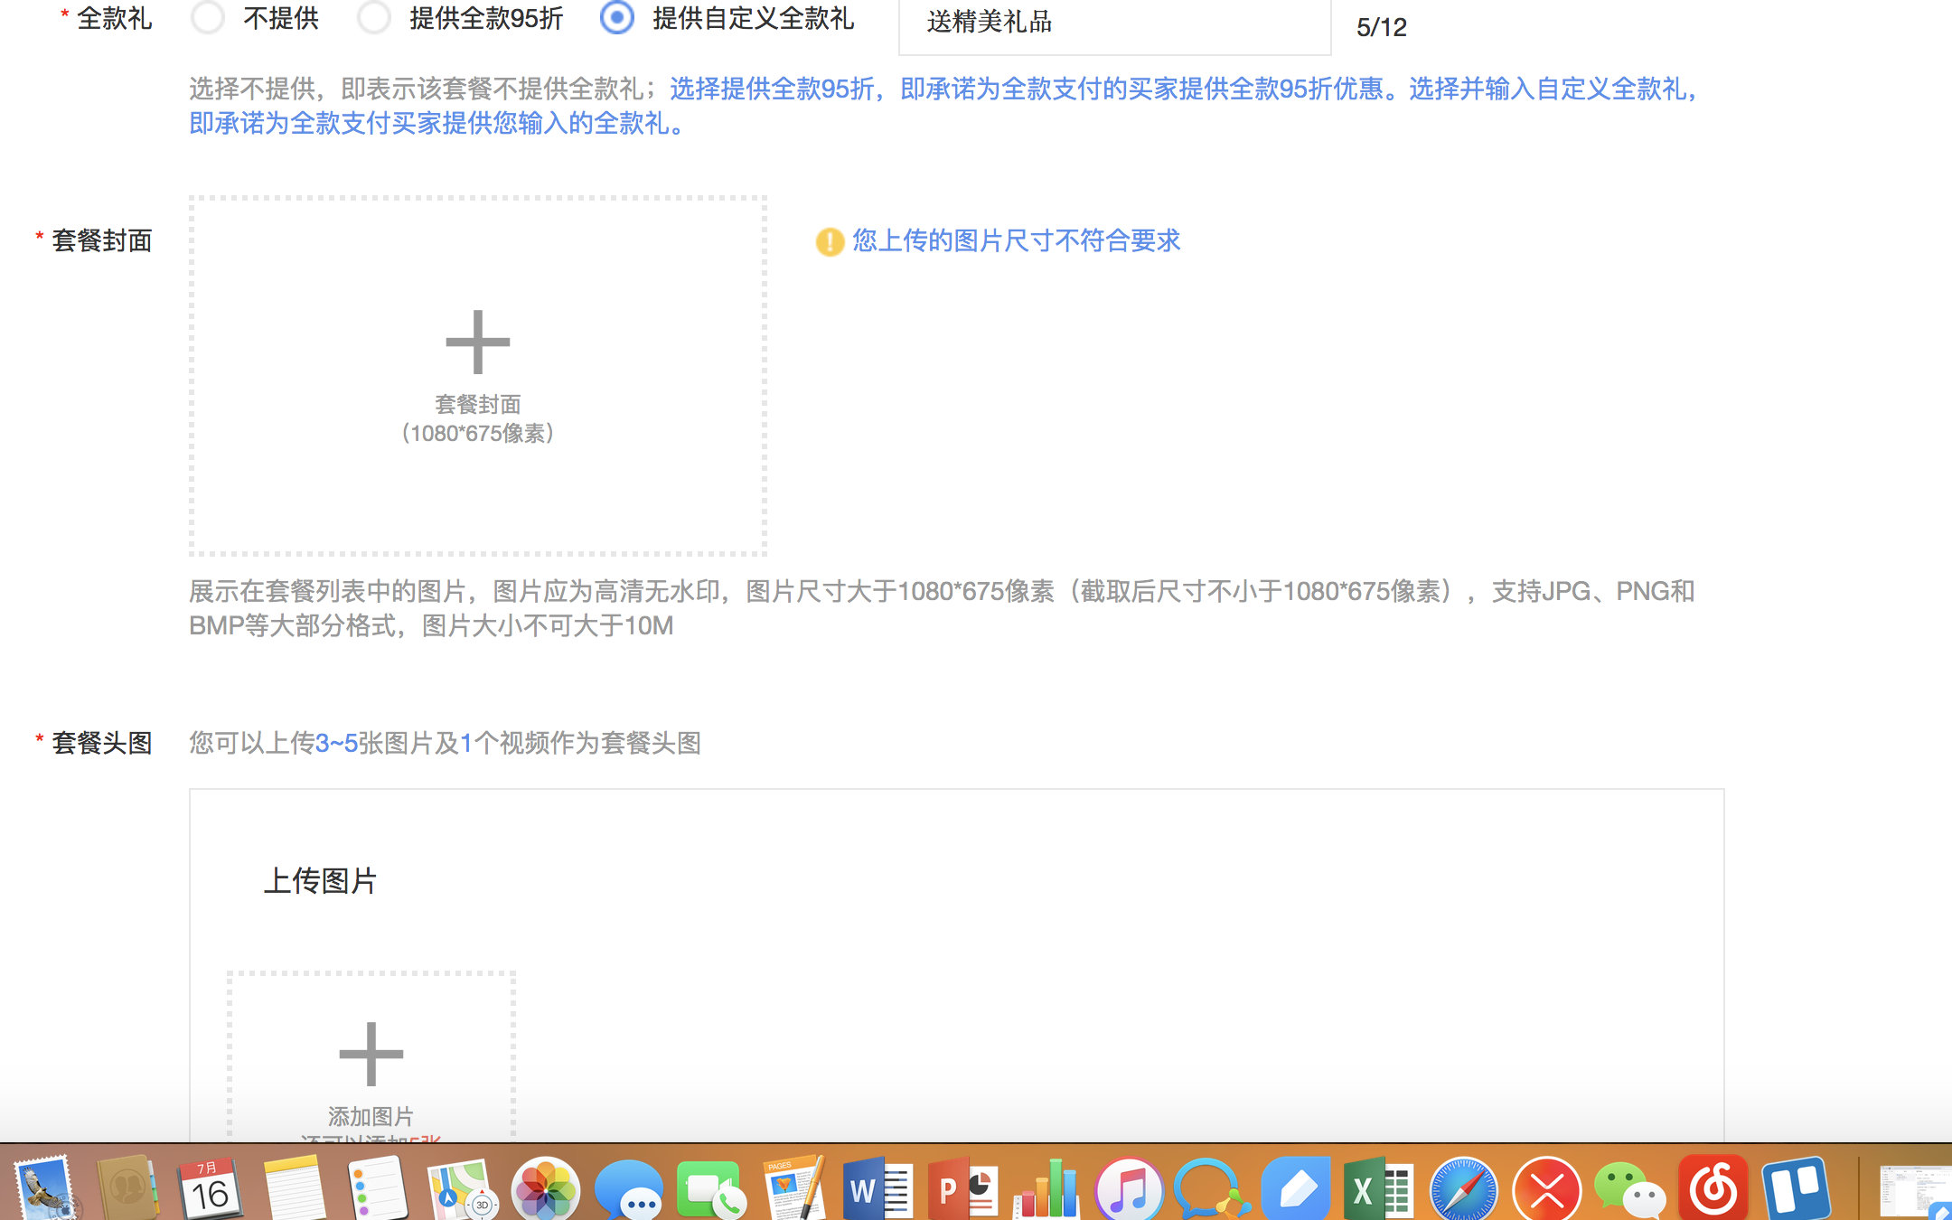The width and height of the screenshot is (1952, 1220).
Task: Click the 您上传的图片尺寸不符合要求 warning message
Action: click(x=1017, y=240)
